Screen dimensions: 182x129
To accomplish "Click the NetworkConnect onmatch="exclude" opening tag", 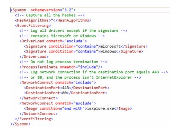I will 58,103.
